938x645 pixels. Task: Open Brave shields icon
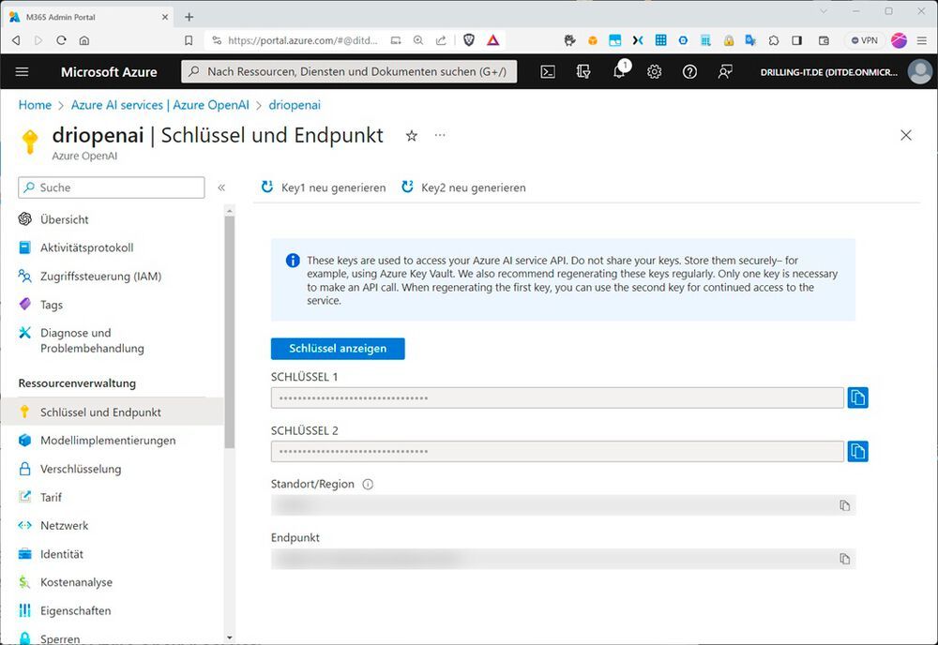click(470, 40)
